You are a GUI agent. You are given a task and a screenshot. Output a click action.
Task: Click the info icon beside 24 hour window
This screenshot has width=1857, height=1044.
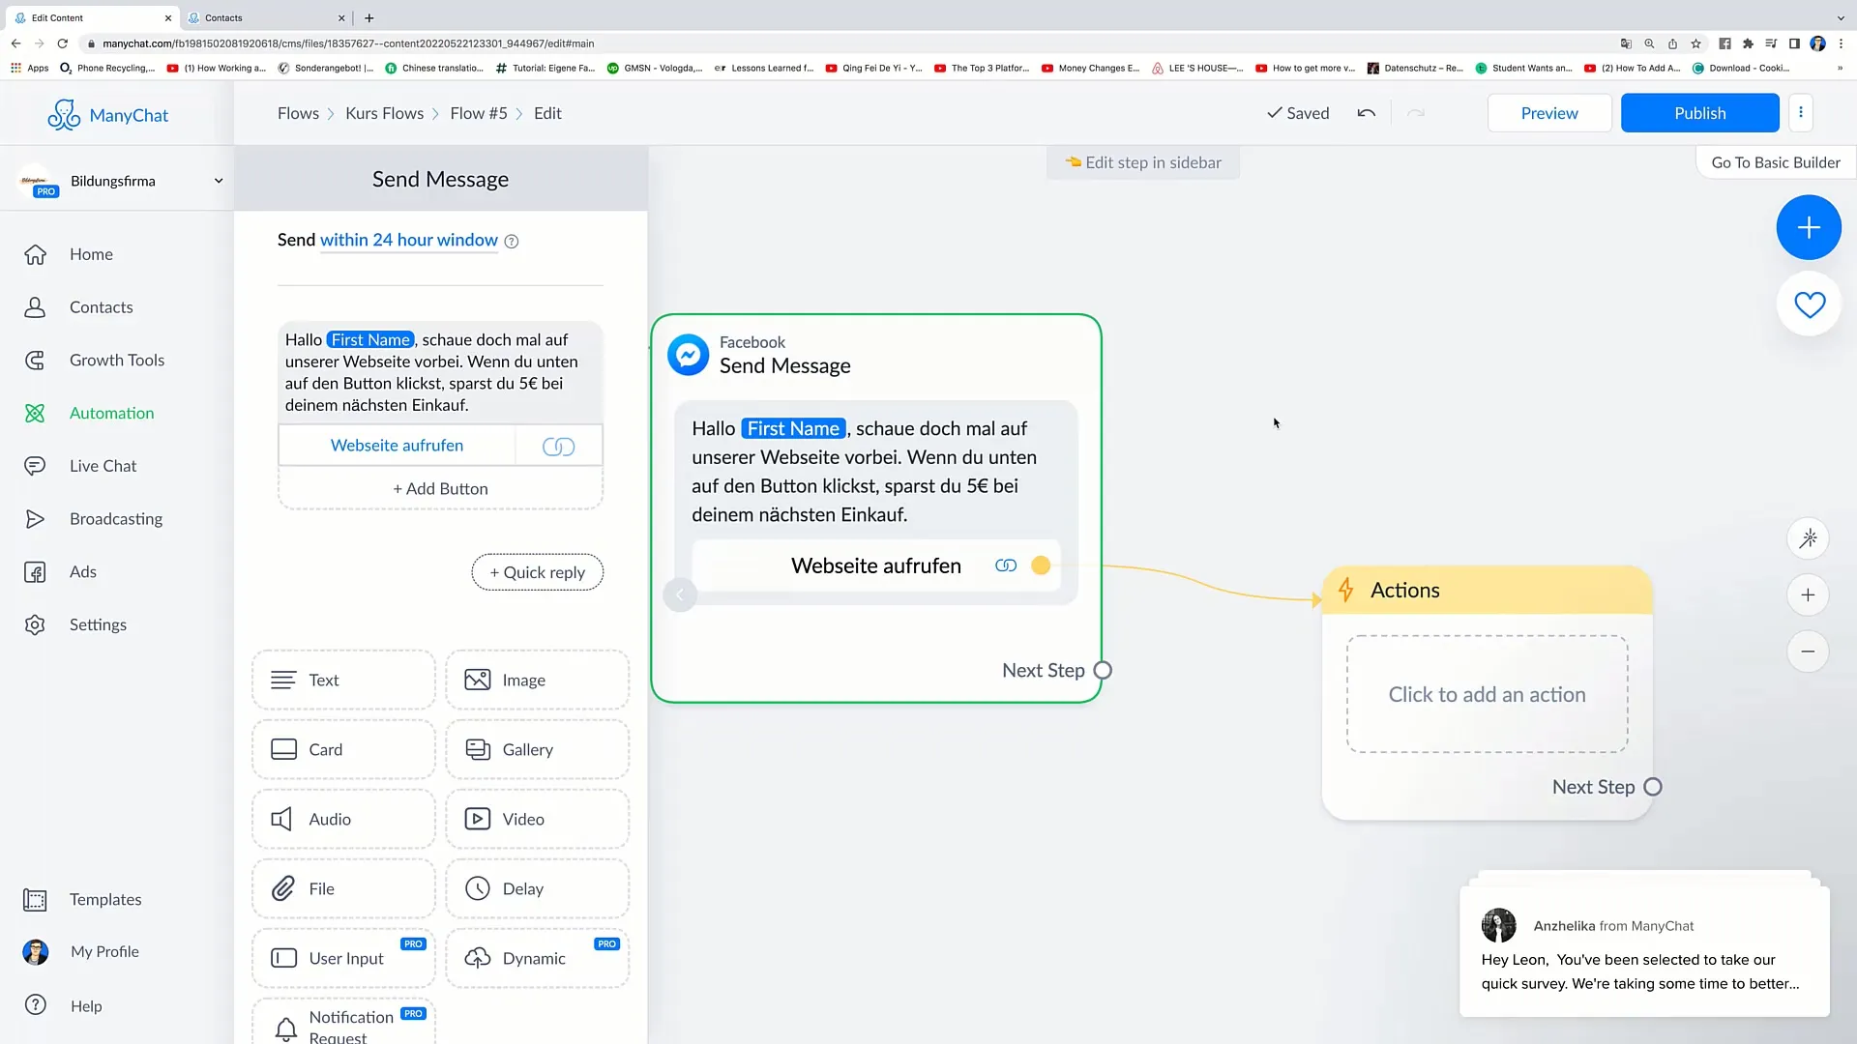tap(512, 242)
